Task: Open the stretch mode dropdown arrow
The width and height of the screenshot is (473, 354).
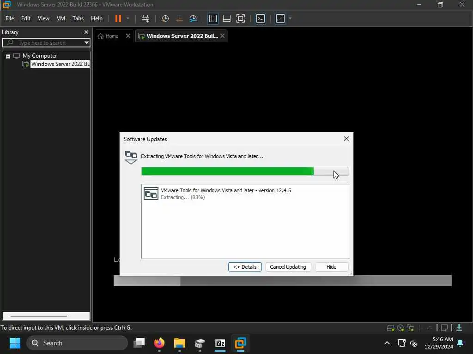Action: [x=290, y=18]
